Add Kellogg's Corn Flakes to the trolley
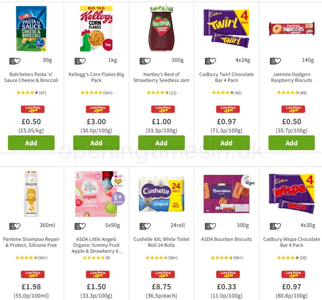Image resolution: width=322 pixels, height=300 pixels. click(x=96, y=143)
